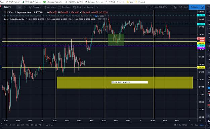The height and width of the screenshot is (129, 210).
Task: Toggle the percent scale
Action: pos(192,125)
